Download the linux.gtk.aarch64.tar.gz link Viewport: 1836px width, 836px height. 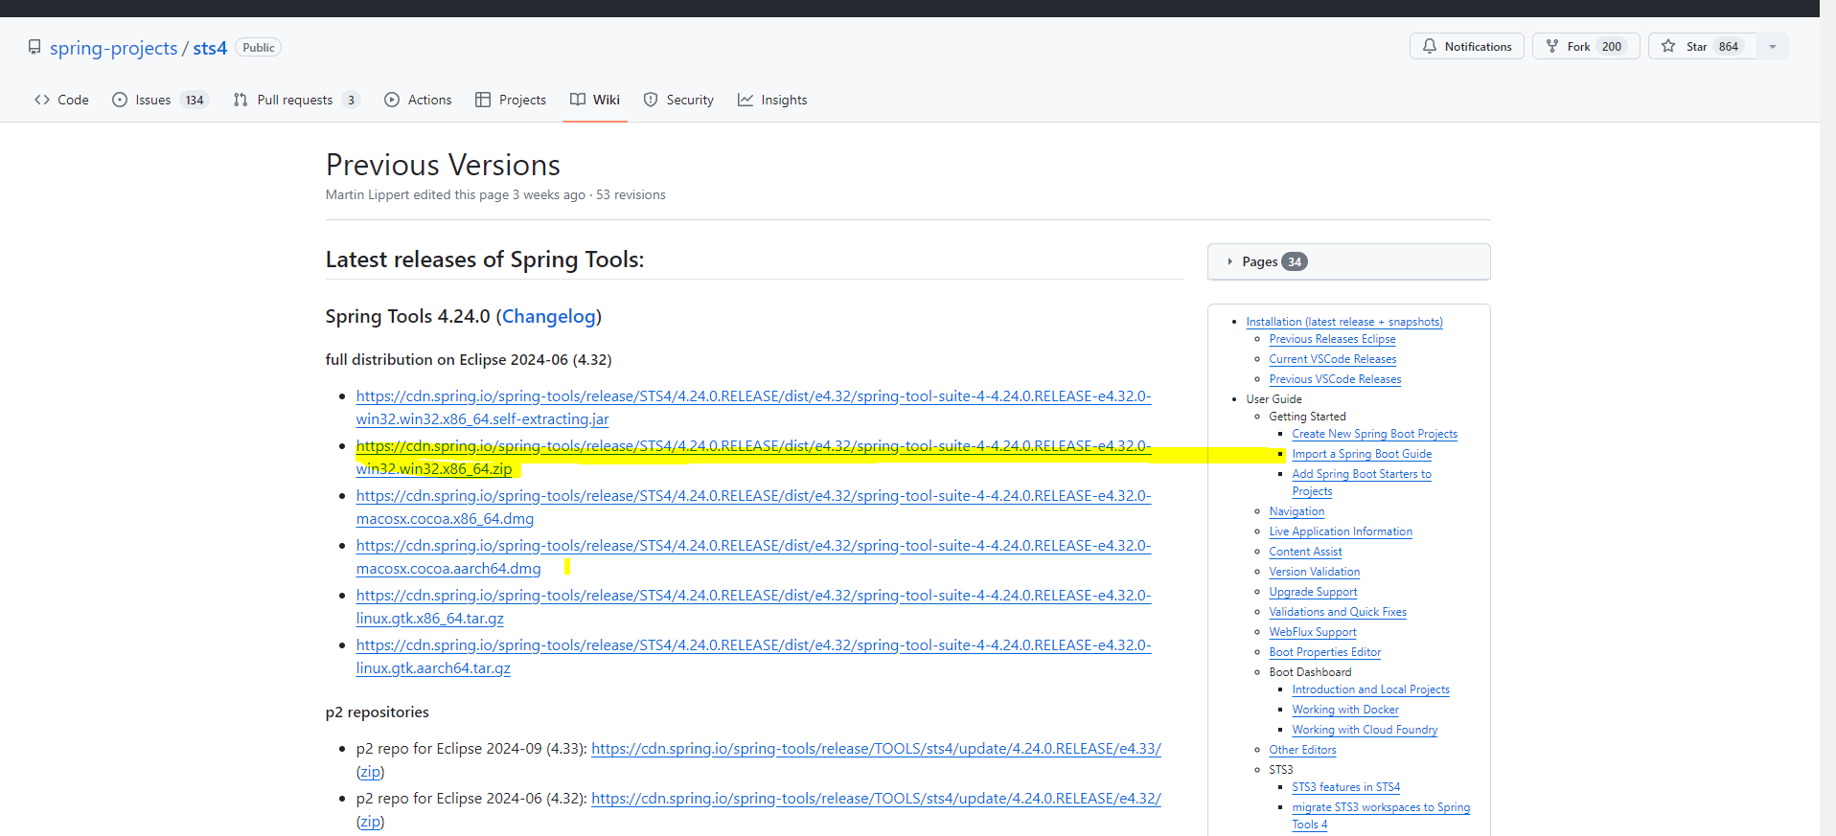point(753,657)
